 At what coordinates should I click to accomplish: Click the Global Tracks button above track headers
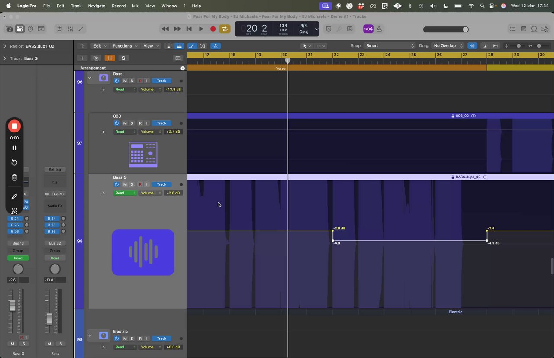click(178, 58)
